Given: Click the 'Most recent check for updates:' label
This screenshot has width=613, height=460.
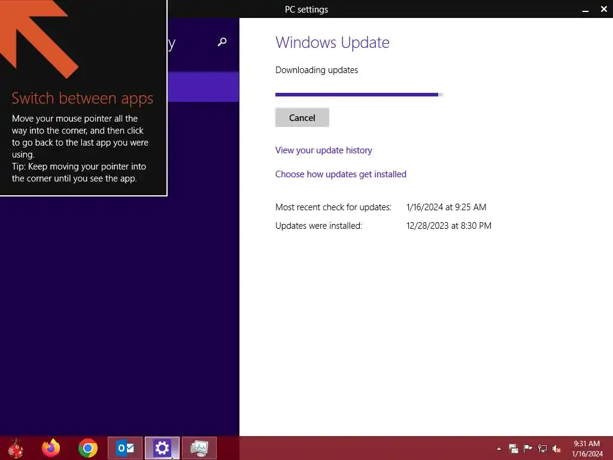Looking at the screenshot, I should coord(333,207).
